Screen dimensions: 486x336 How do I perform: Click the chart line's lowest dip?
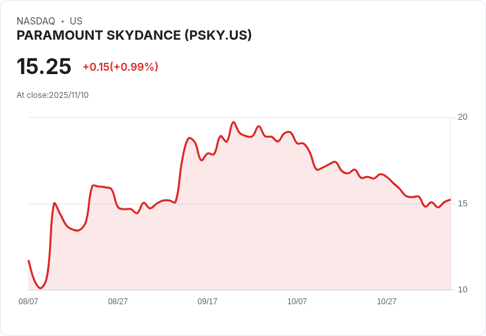click(41, 288)
